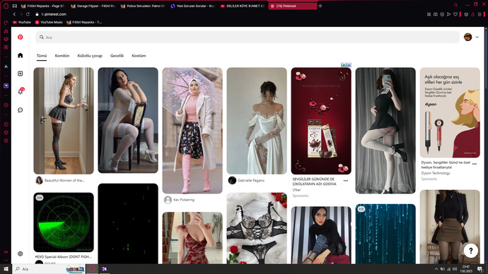Open Windows notification center icon
This screenshot has width=488, height=274.
(480, 269)
